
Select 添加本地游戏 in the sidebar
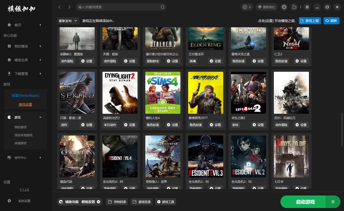[24, 135]
